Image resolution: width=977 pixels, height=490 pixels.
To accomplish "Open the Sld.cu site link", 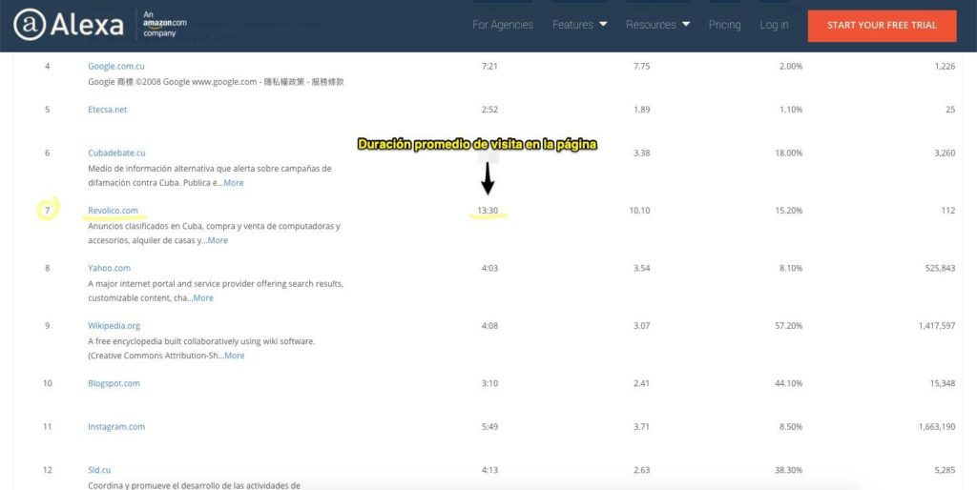I will point(99,470).
